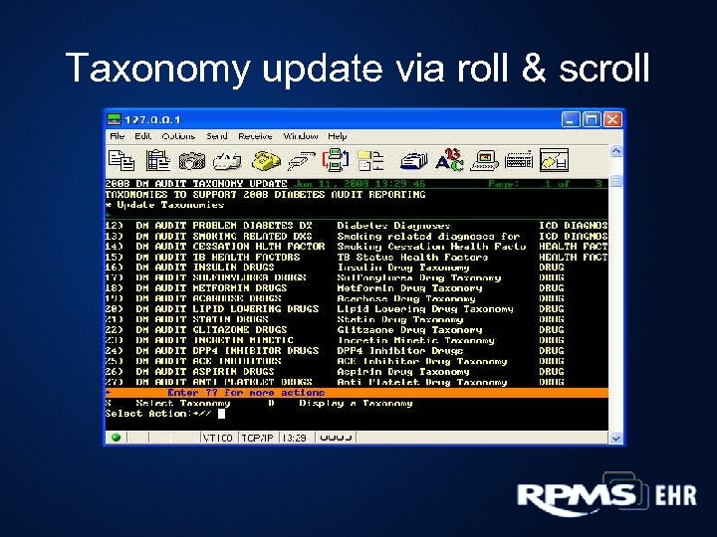Click the DM AUDIT DPP4 INHIBITOR DRUGS row
The height and width of the screenshot is (537, 717).
[357, 351]
